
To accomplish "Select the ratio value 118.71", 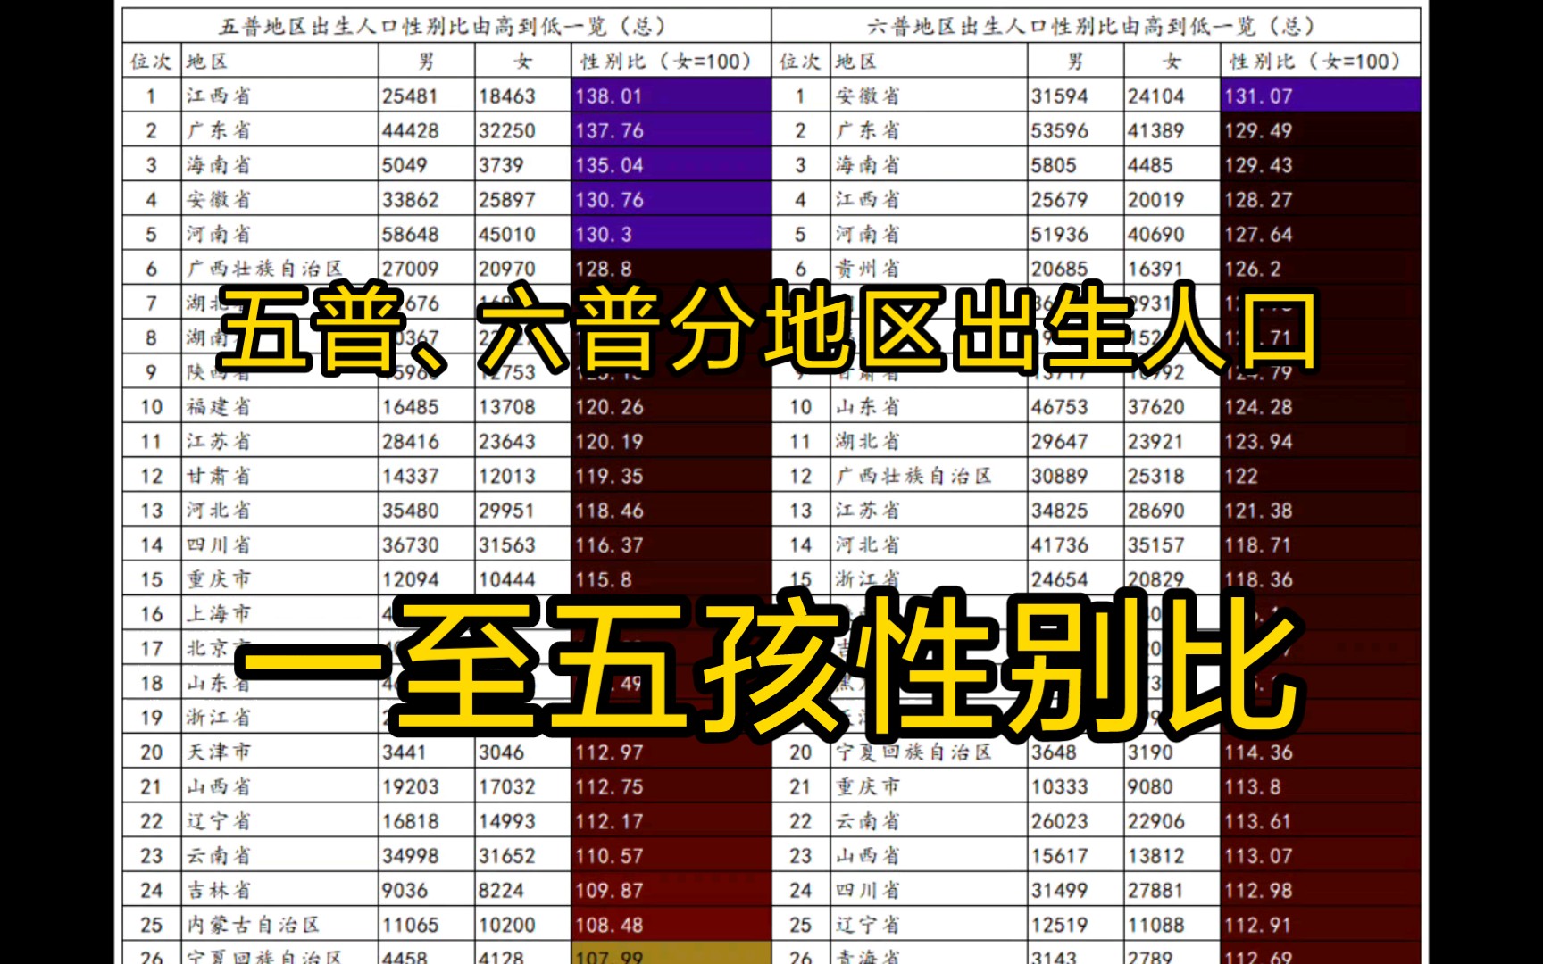I will (1258, 545).
